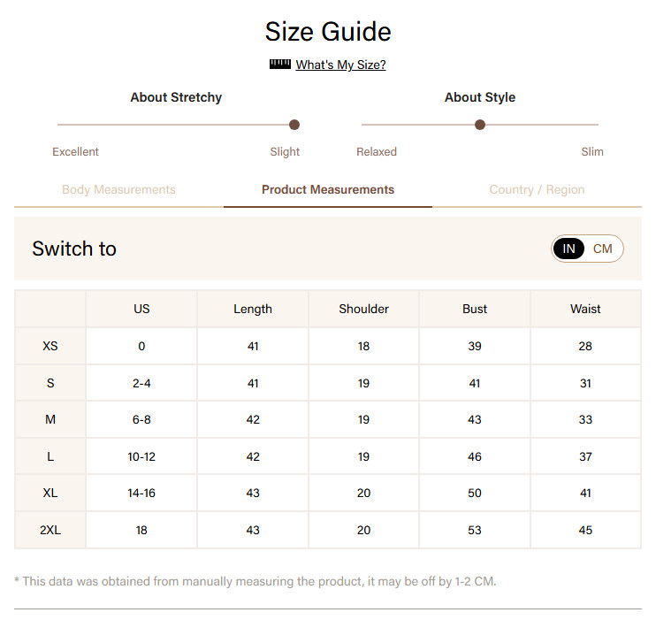Click the US size 10-12 cell
The height and width of the screenshot is (620, 656).
(x=141, y=456)
